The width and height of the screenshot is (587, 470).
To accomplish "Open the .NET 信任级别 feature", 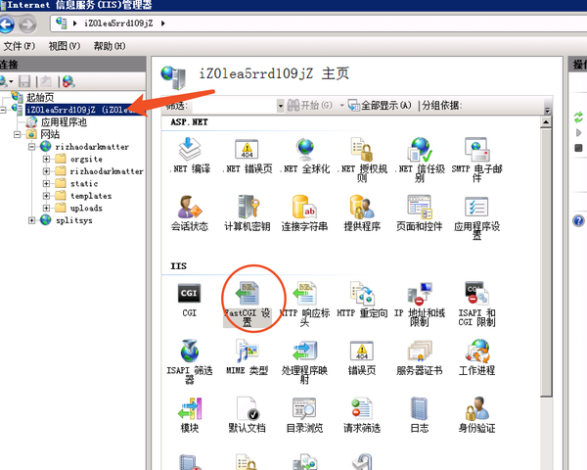I will click(420, 160).
